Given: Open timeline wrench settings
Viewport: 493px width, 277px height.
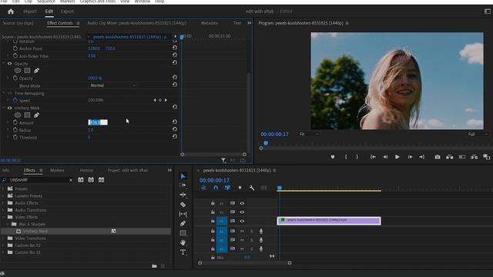Looking at the screenshot, I should 252,188.
